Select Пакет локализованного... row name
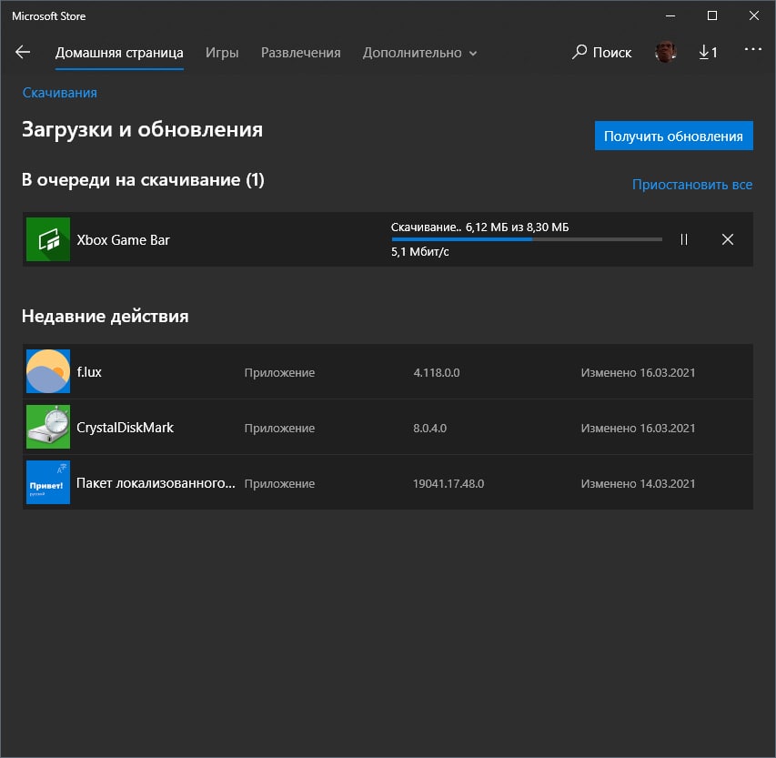776x758 pixels. (156, 482)
